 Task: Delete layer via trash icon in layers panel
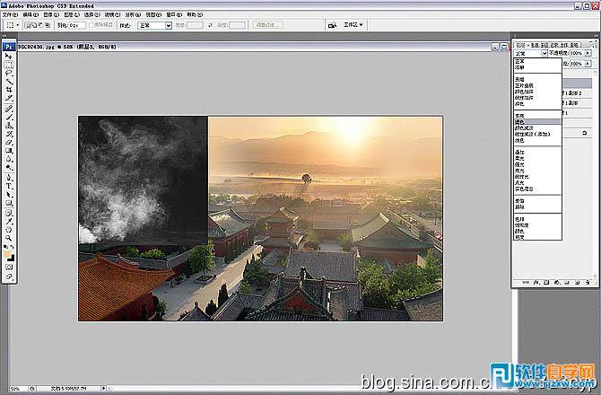[588, 283]
